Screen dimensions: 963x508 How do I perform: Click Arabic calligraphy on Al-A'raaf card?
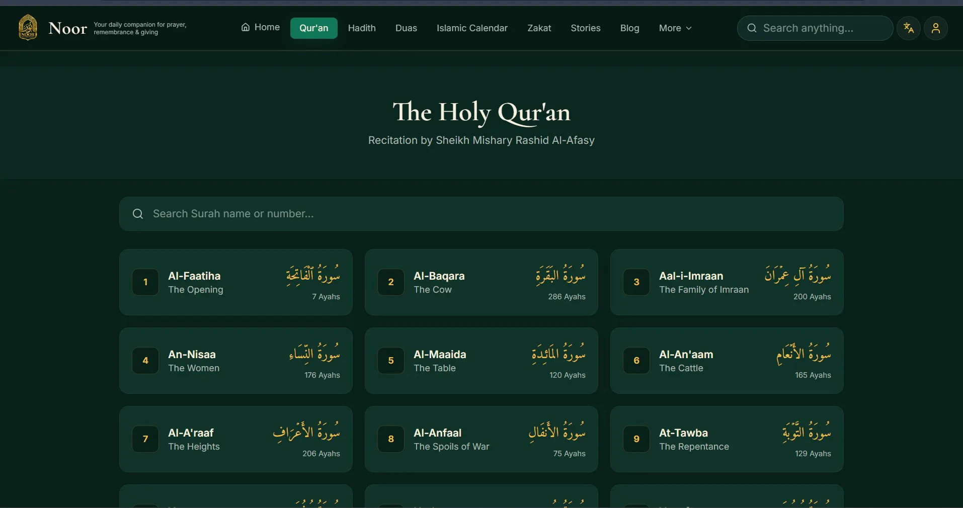point(306,432)
